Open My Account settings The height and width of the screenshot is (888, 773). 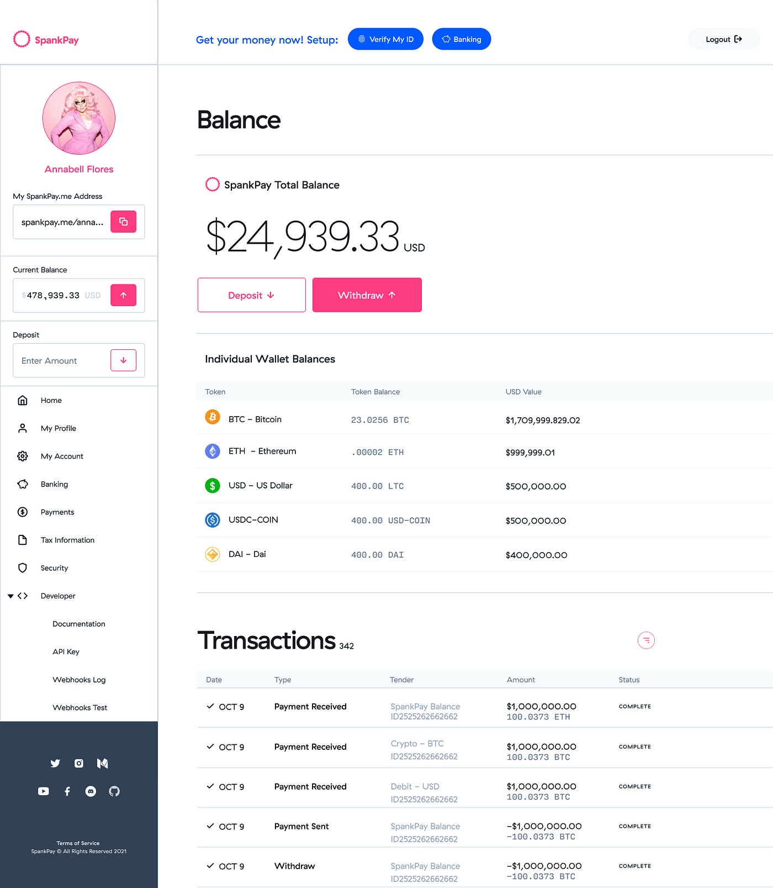[62, 456]
